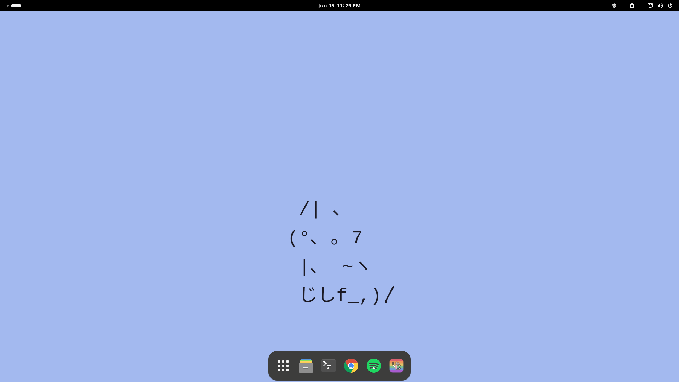This screenshot has width=679, height=382.
Task: Open calendar via Jun 15 11:29 PM clock
Action: point(339,6)
